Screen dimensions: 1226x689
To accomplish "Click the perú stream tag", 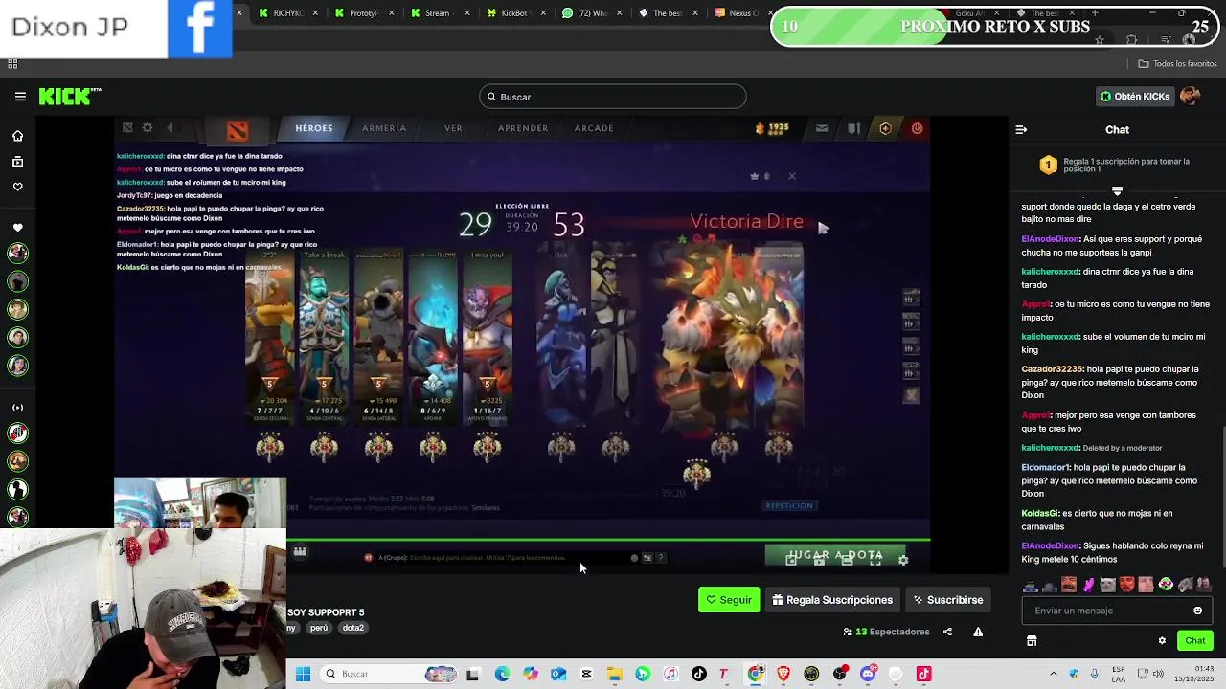I will [319, 628].
